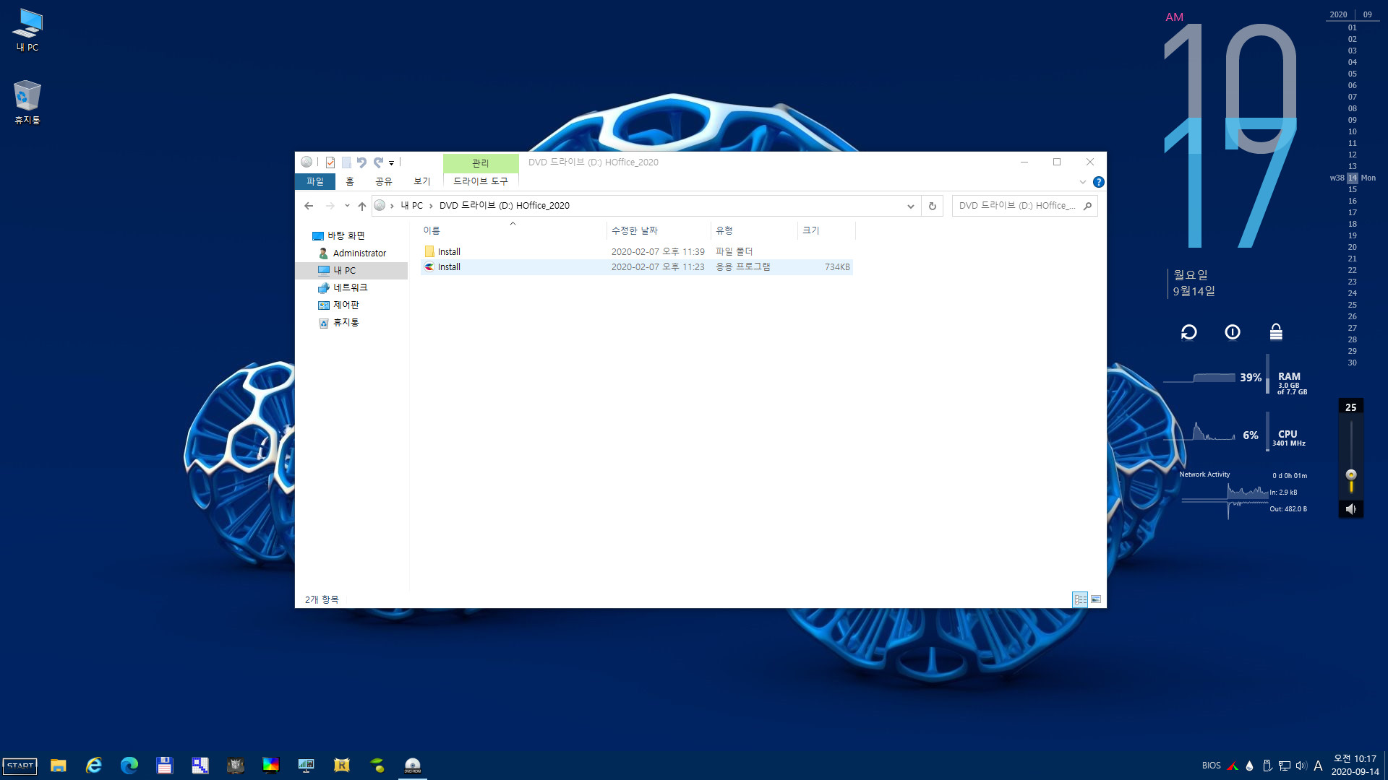Launch Internet Explorer from the taskbar
Viewport: 1388px width, 780px height.
94,766
